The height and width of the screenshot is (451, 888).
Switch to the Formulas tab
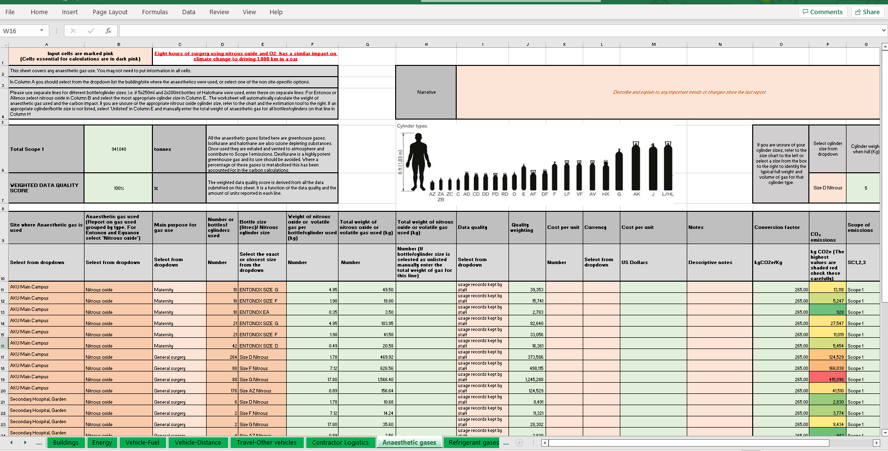155,12
